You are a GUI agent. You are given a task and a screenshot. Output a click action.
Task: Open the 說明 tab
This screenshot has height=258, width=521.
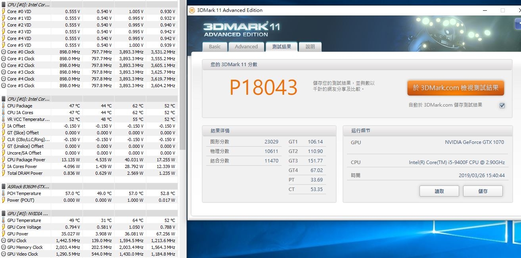coord(310,47)
